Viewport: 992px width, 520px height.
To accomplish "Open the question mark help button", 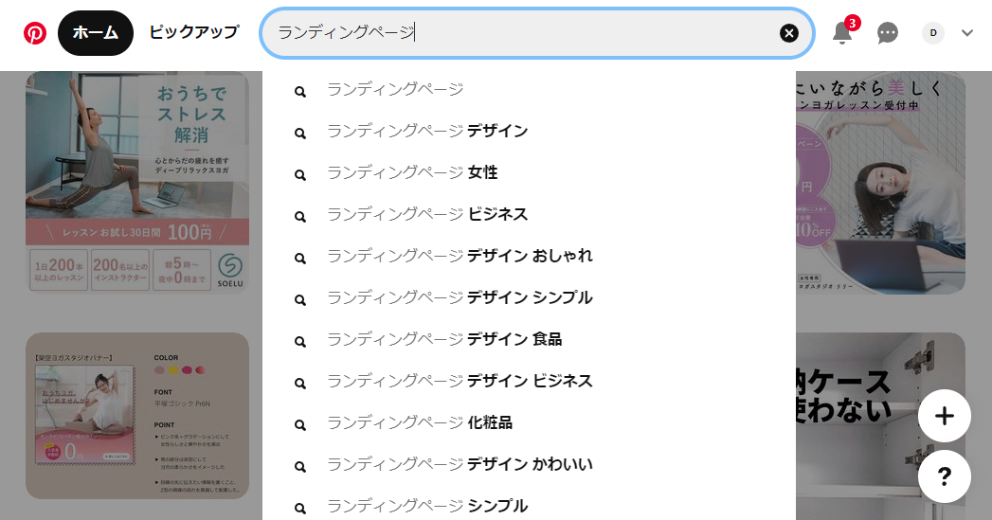I will (x=945, y=476).
